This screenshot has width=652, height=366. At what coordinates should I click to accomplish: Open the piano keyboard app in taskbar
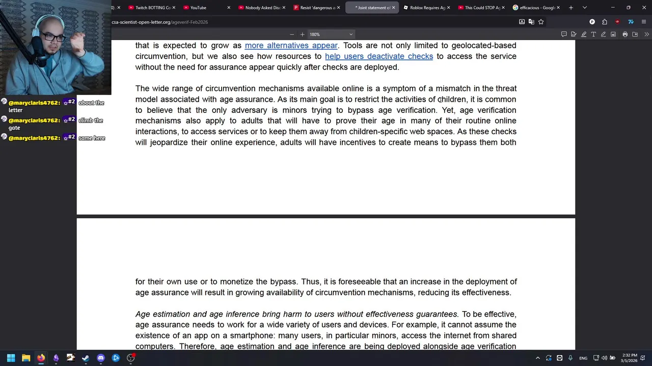click(x=71, y=358)
